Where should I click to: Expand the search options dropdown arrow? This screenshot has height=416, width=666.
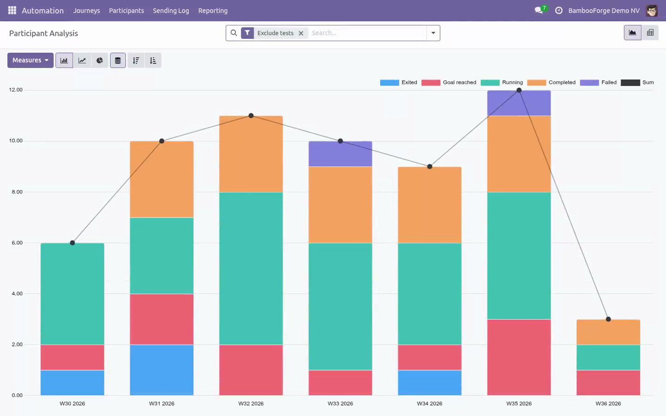coord(433,33)
